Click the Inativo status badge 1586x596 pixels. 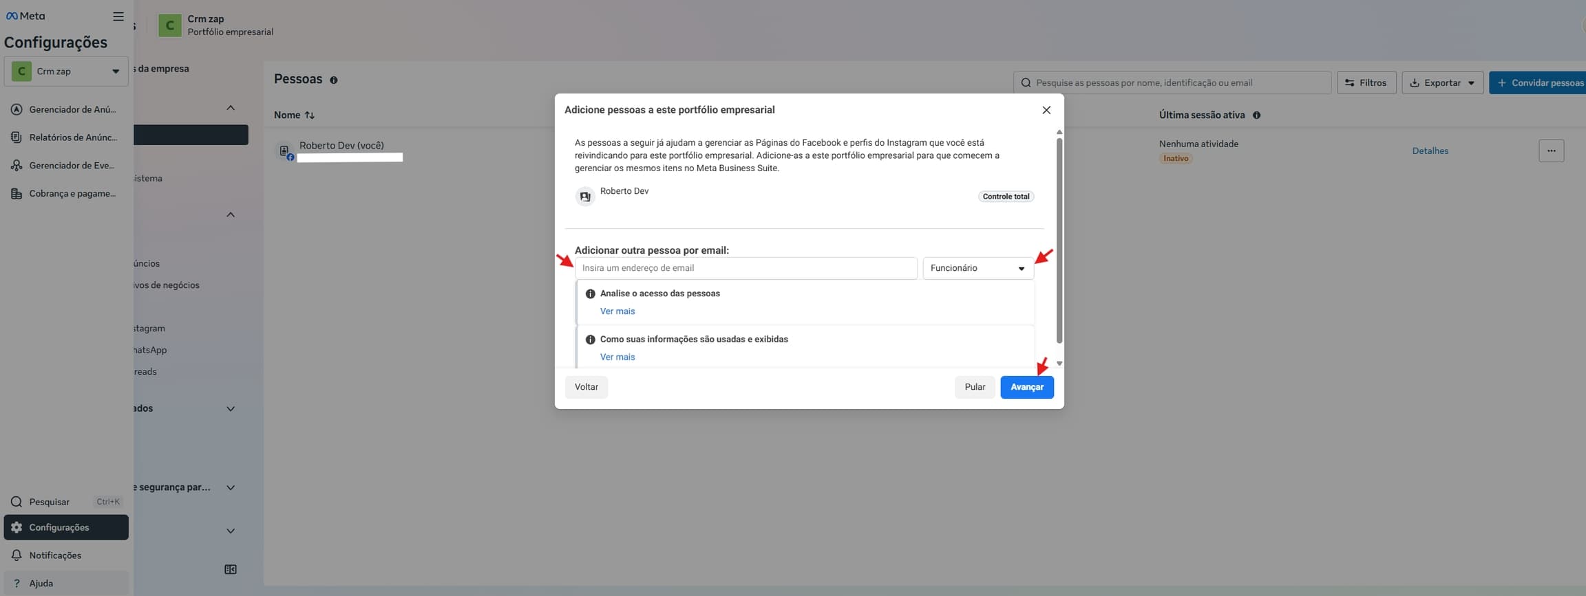1176,159
